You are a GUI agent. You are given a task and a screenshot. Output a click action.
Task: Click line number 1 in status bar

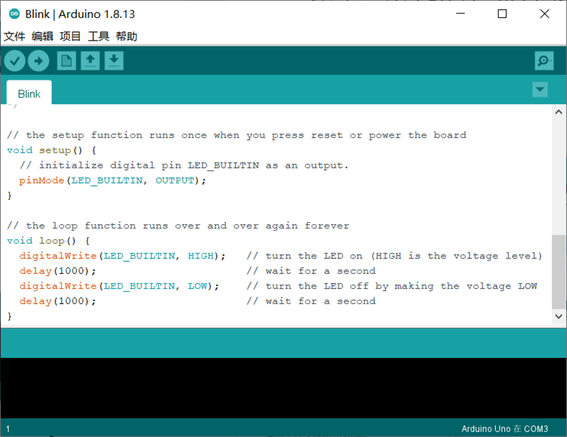(x=8, y=429)
